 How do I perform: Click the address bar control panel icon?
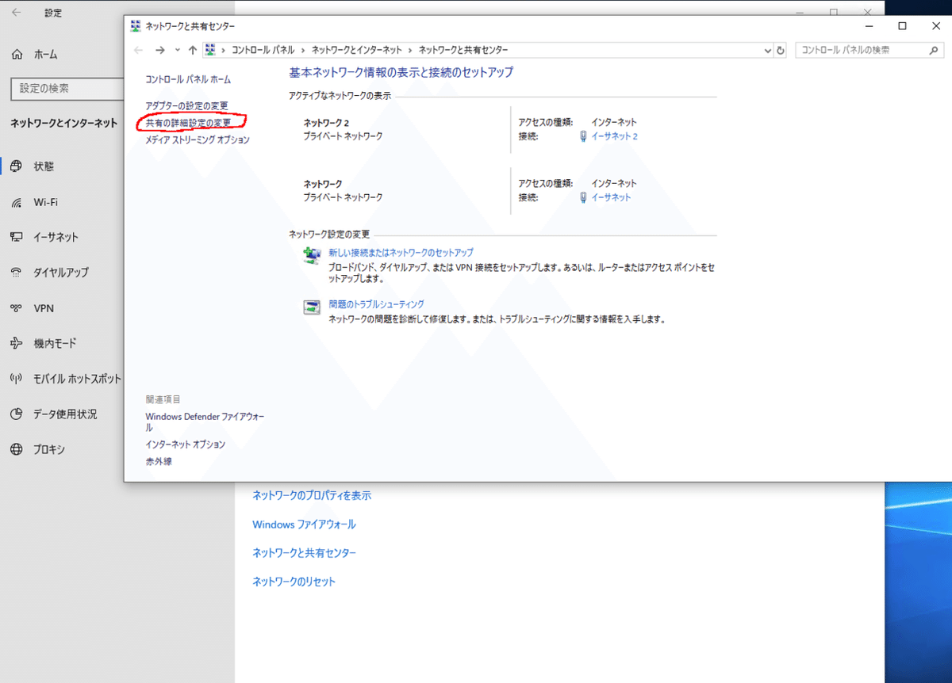[x=210, y=50]
